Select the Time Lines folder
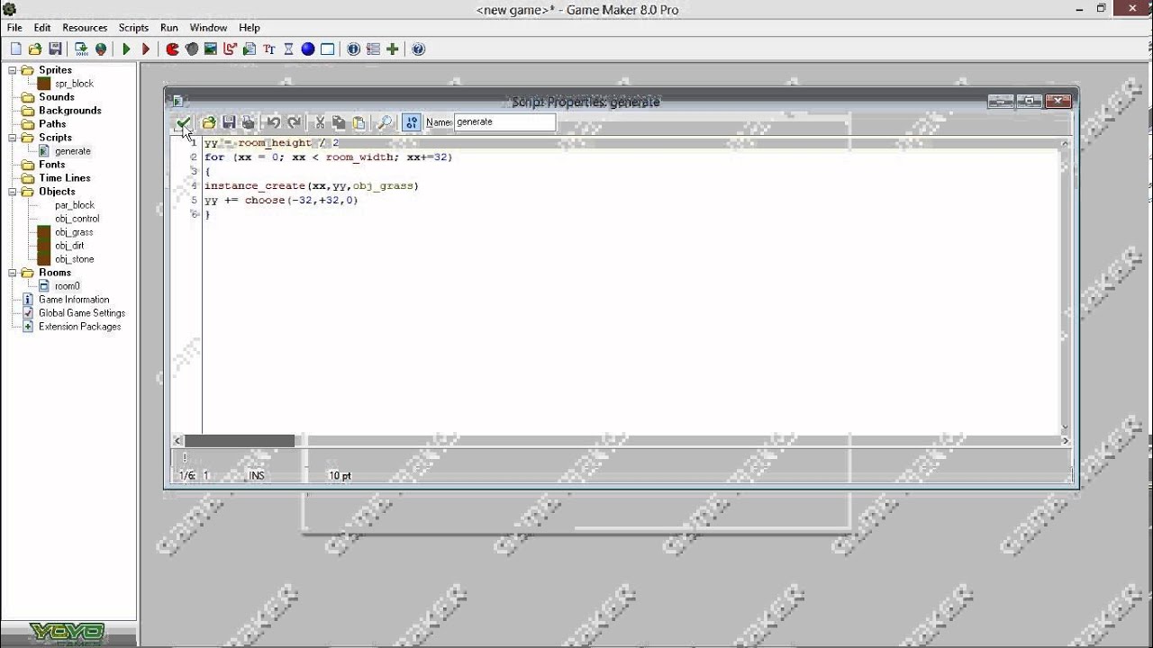 [x=64, y=178]
